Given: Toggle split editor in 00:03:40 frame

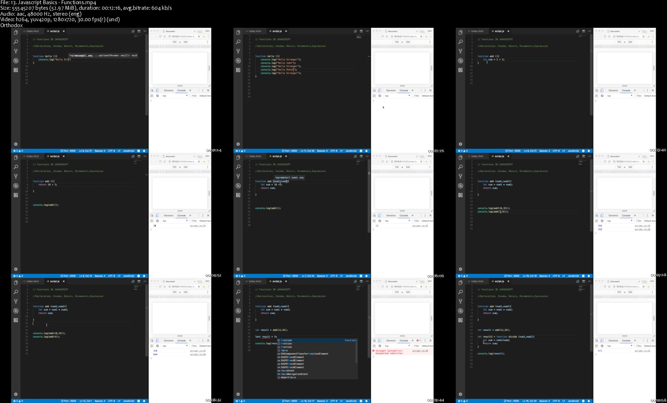Looking at the screenshot, I should [x=583, y=31].
